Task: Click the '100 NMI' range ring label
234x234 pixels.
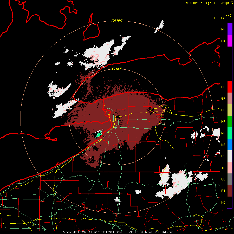Action: pos(117,21)
